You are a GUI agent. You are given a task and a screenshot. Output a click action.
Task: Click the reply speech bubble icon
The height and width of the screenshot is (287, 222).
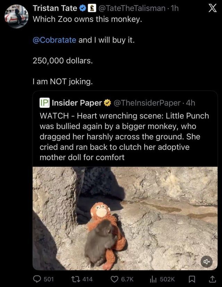click(x=36, y=279)
